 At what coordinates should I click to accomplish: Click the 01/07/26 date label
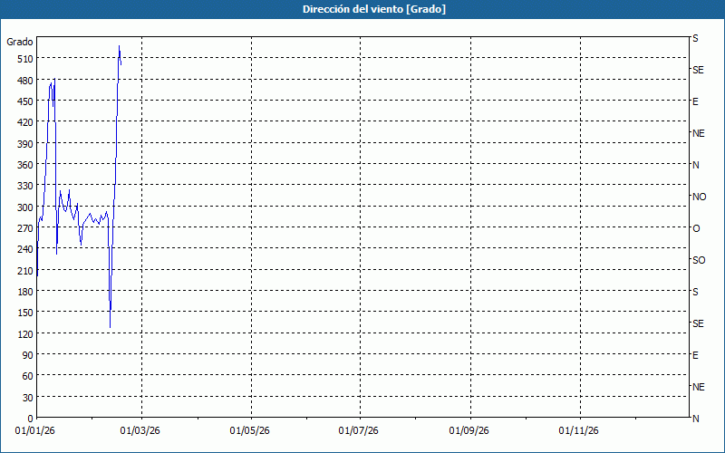pos(361,432)
